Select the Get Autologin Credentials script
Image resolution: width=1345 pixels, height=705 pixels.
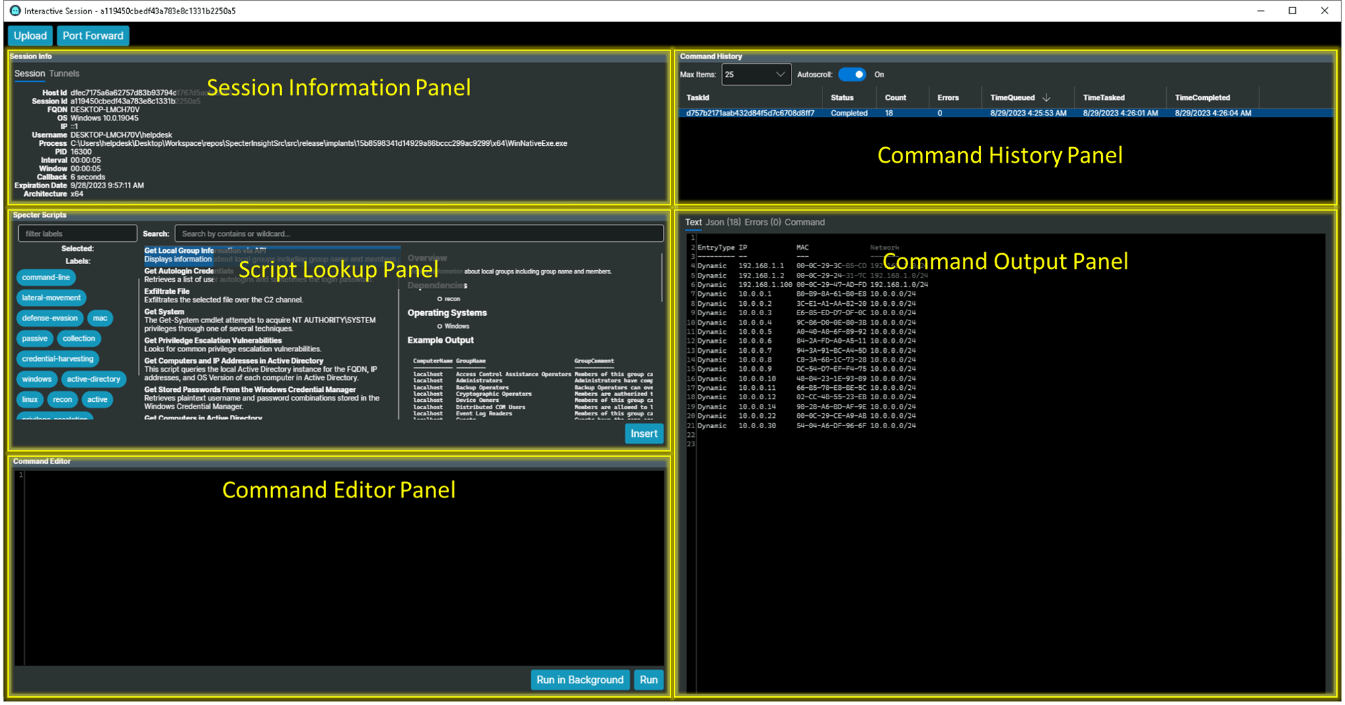[x=272, y=276]
